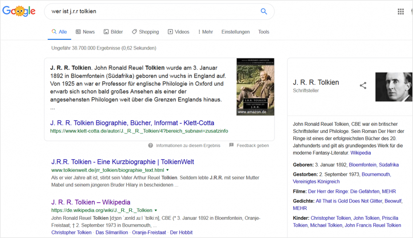This screenshot has height=238, width=413.
Task: Click the feedback flag icon
Action: (x=231, y=145)
